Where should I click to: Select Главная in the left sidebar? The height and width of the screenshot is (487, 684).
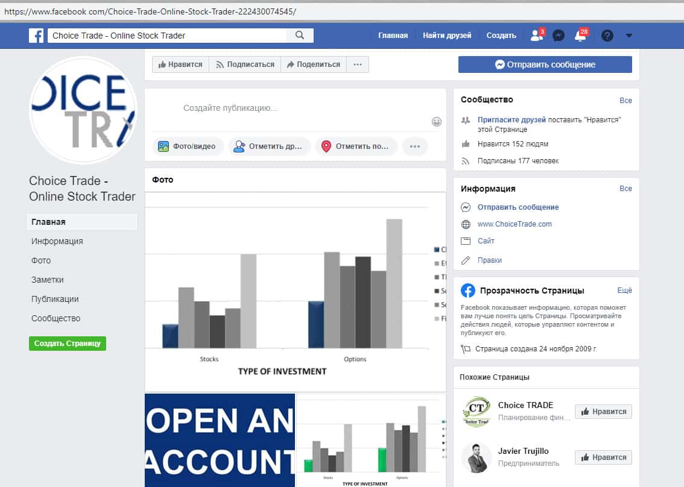(82, 222)
